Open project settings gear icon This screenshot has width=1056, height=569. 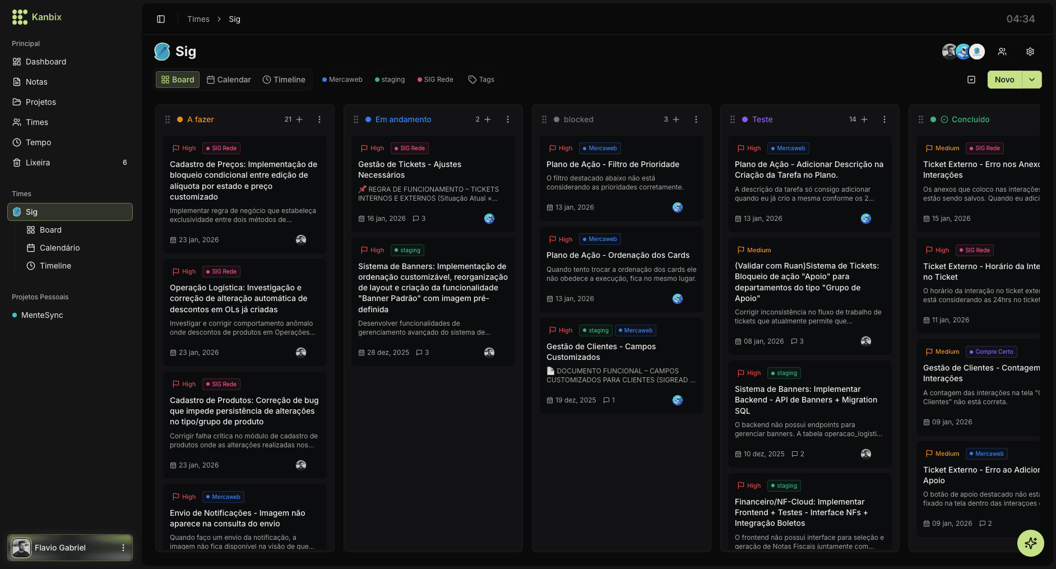1030,52
